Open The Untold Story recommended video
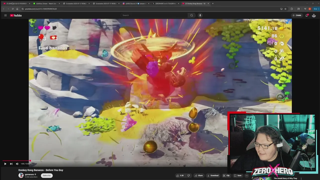 click(285, 178)
